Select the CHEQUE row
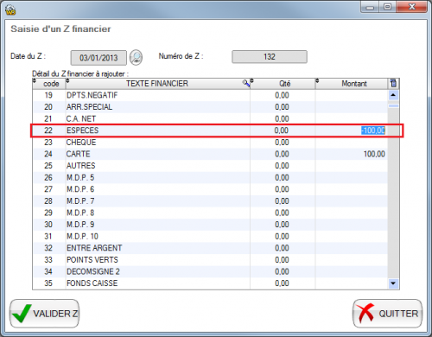Viewport: 432px width, 337px height. (x=210, y=143)
